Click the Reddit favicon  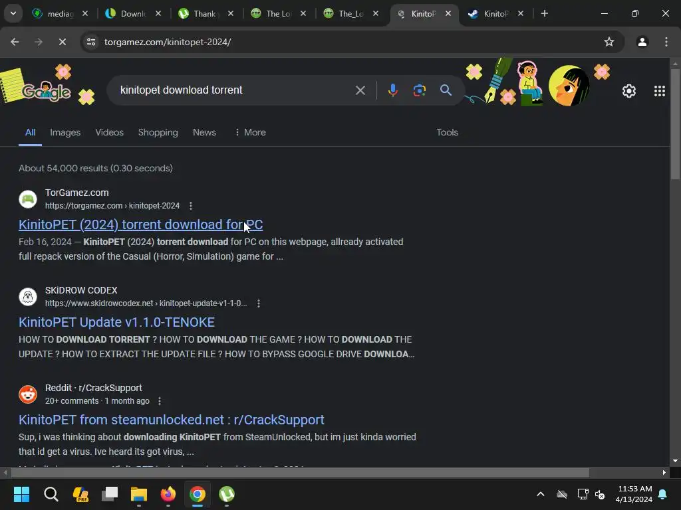(28, 394)
